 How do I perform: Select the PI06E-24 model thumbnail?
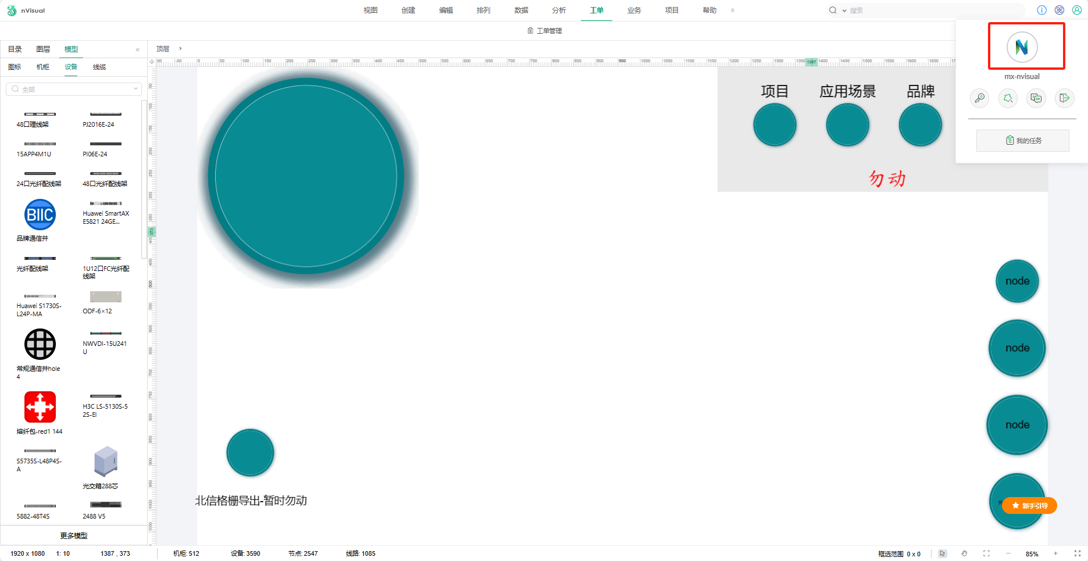106,144
